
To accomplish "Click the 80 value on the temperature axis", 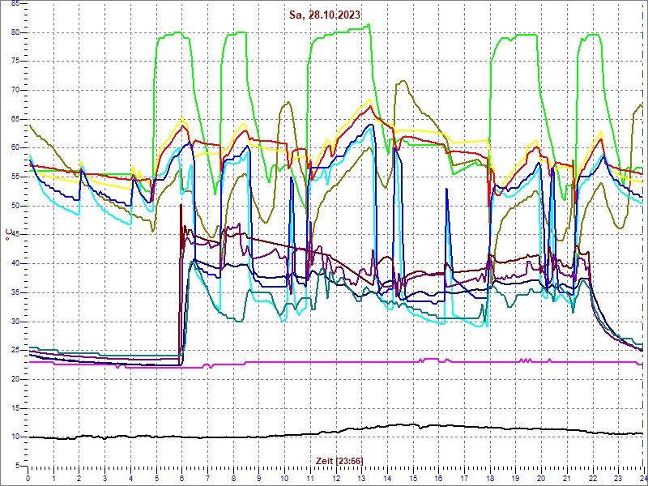I will [15, 32].
